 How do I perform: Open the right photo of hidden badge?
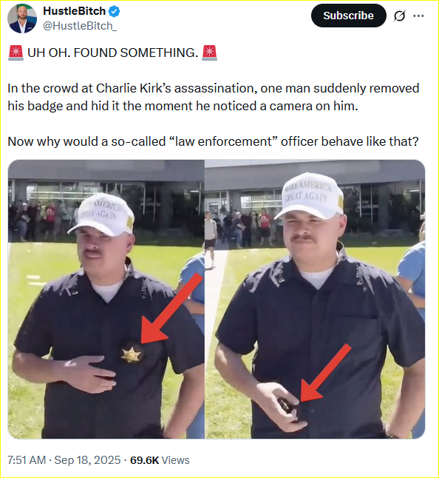point(315,299)
